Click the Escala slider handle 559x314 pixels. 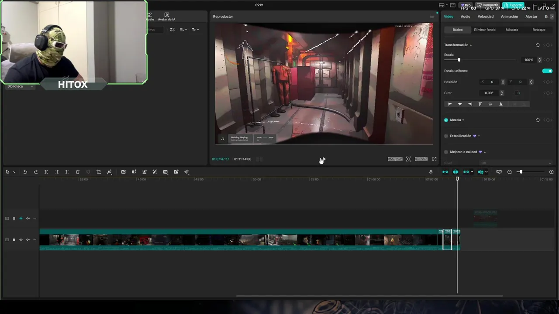pyautogui.click(x=459, y=60)
